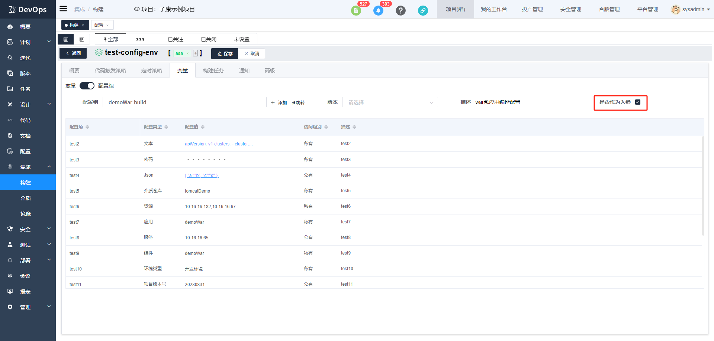Switch to the 构建任务 tab

pyautogui.click(x=213, y=71)
